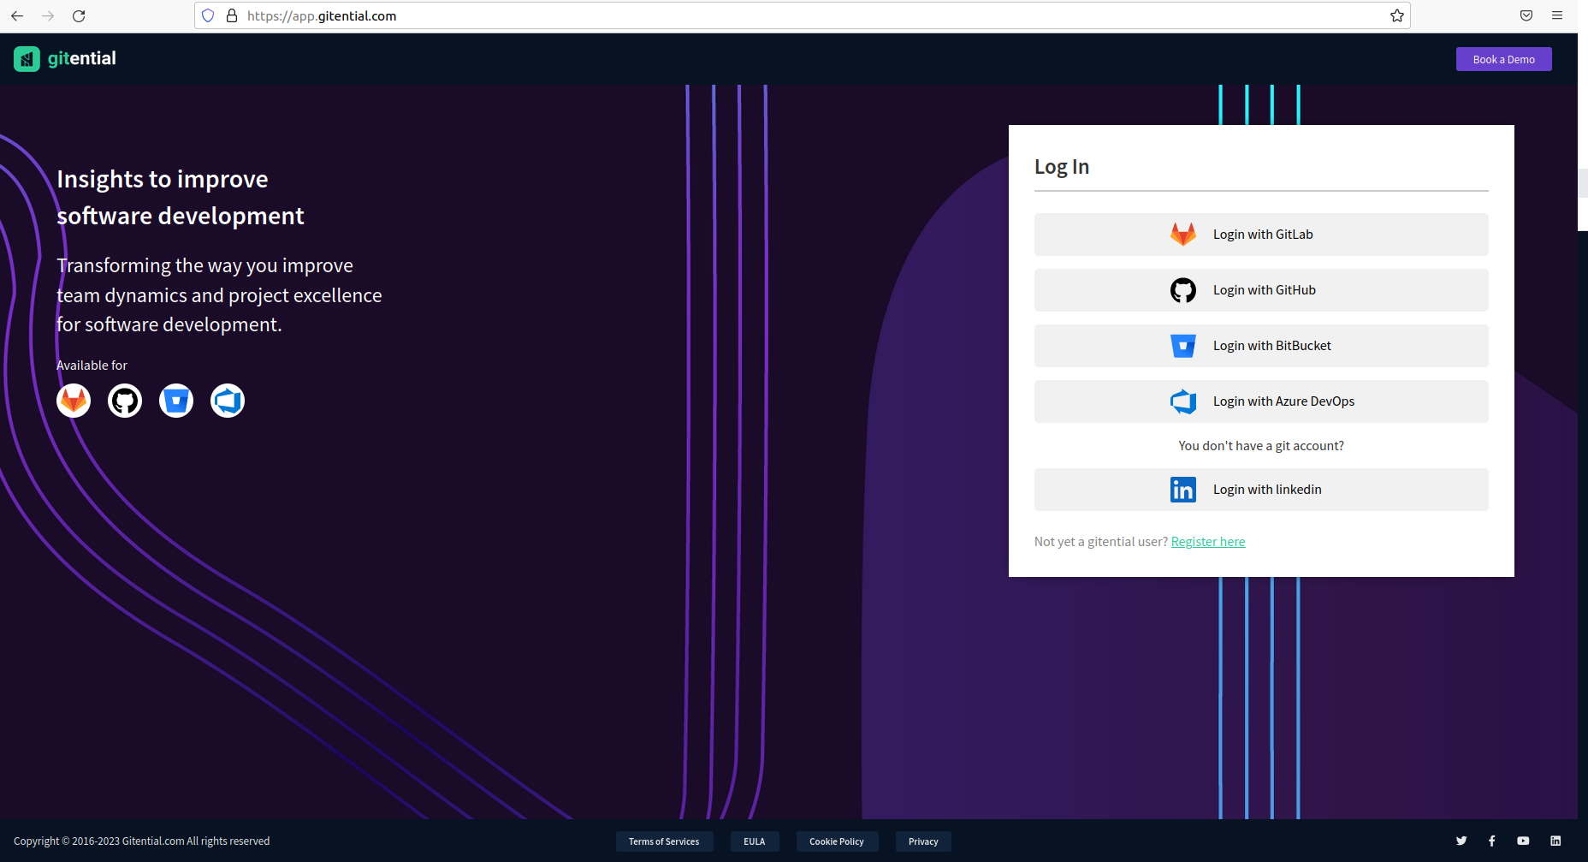
Task: Click the Azure DevOps icon under Available for
Action: (x=228, y=401)
